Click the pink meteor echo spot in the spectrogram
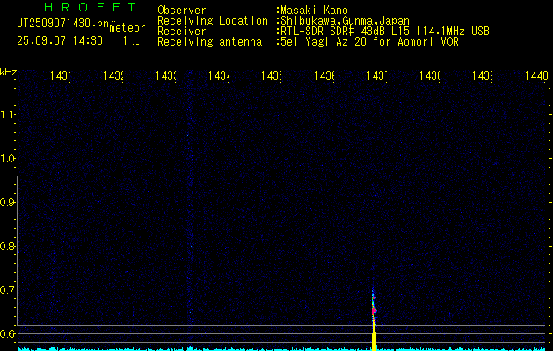The width and height of the screenshot is (553, 351). click(374, 311)
